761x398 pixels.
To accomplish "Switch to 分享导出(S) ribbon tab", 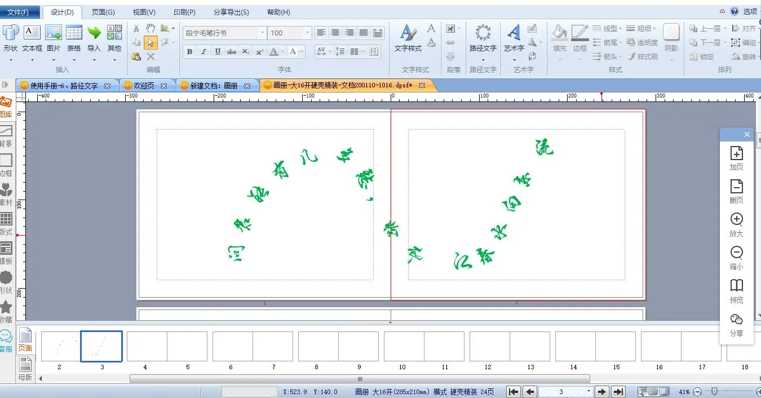I will [231, 12].
